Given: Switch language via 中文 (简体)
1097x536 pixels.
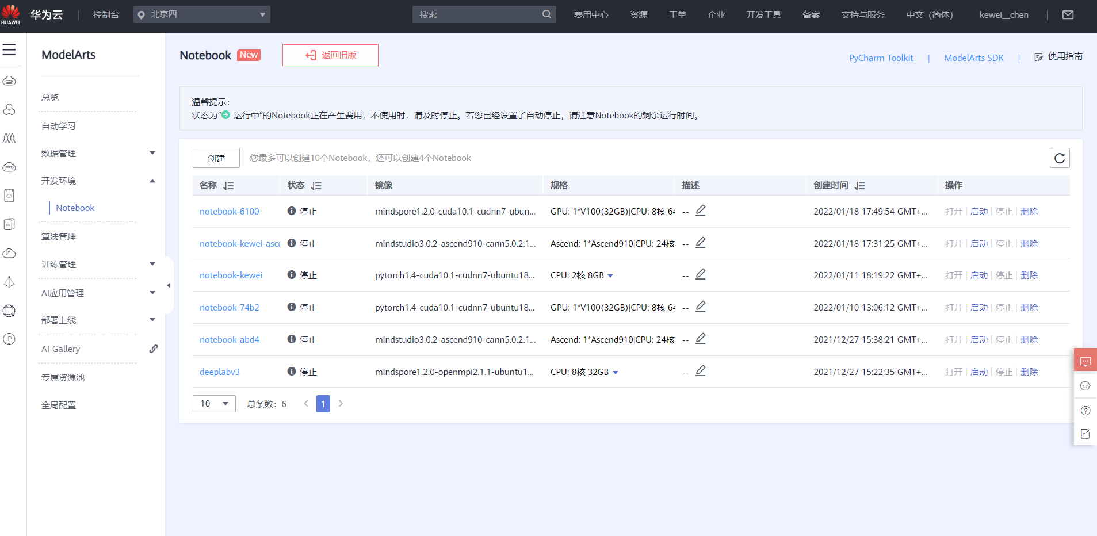Looking at the screenshot, I should 929,14.
